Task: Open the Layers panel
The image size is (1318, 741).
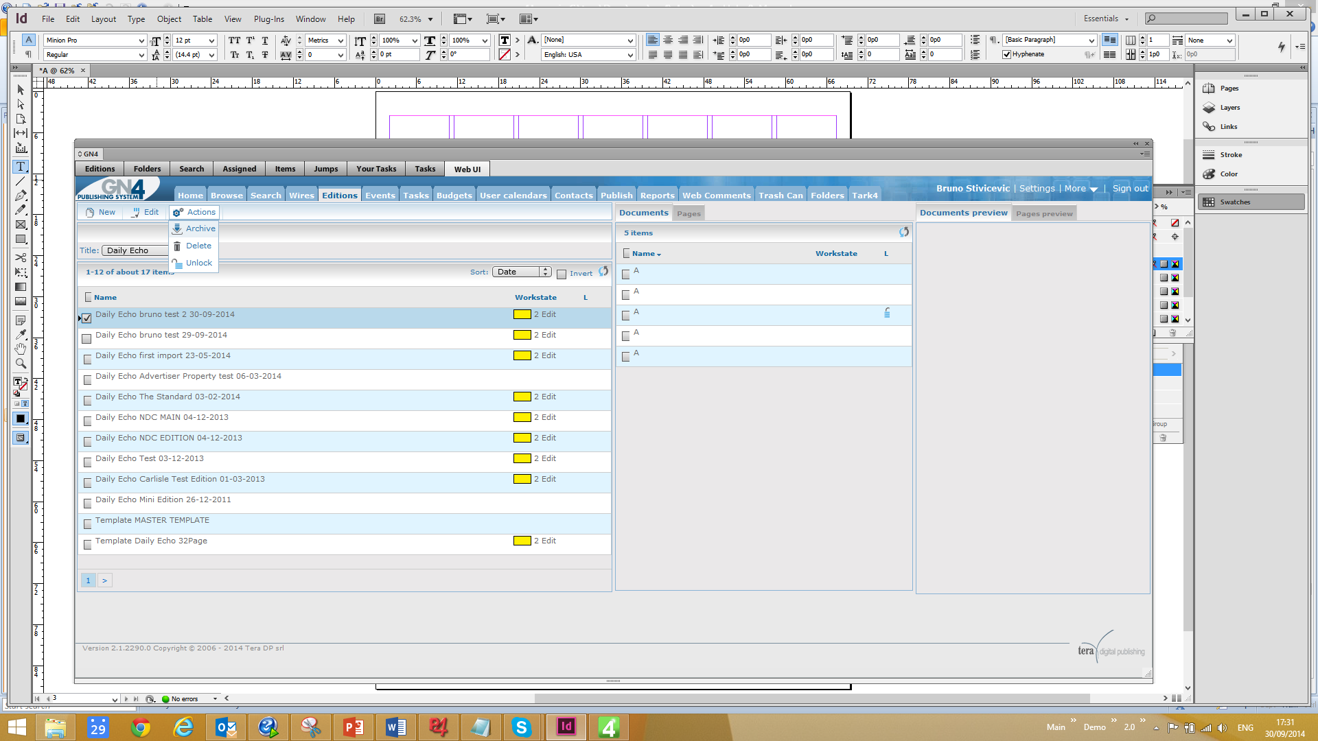Action: click(x=1229, y=108)
